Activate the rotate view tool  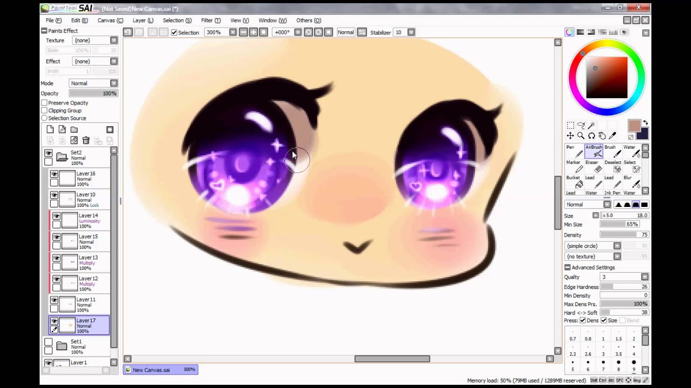592,136
